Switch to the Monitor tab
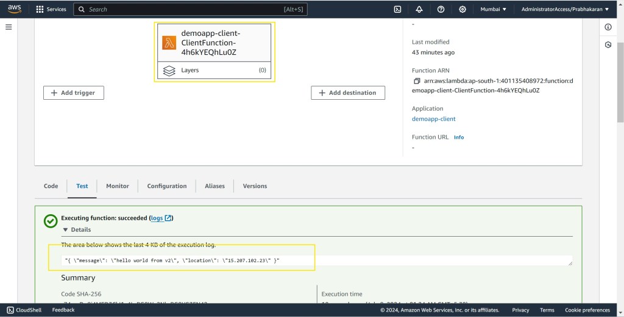The width and height of the screenshot is (624, 317). click(x=118, y=186)
